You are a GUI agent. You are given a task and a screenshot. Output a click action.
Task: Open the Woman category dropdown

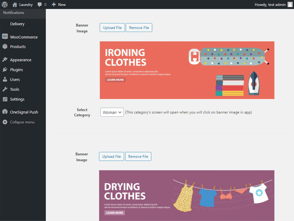pyautogui.click(x=112, y=112)
